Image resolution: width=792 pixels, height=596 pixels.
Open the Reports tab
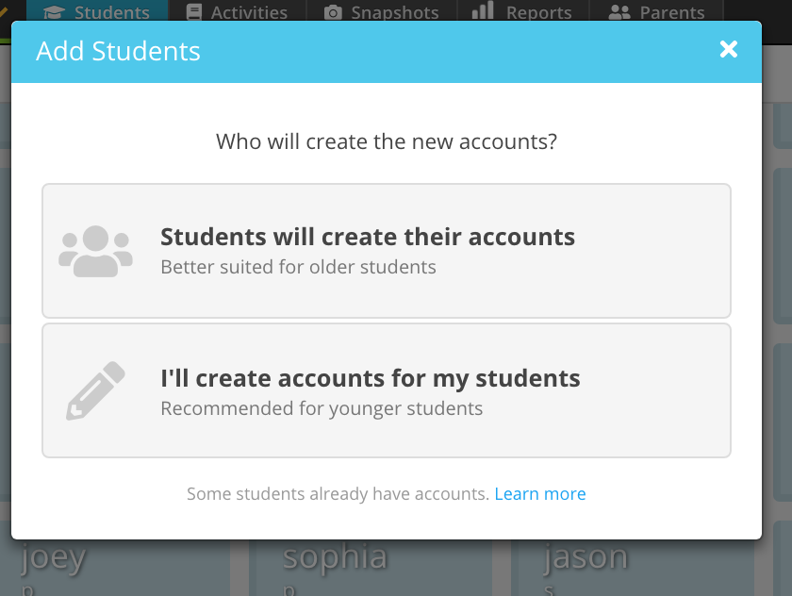523,11
